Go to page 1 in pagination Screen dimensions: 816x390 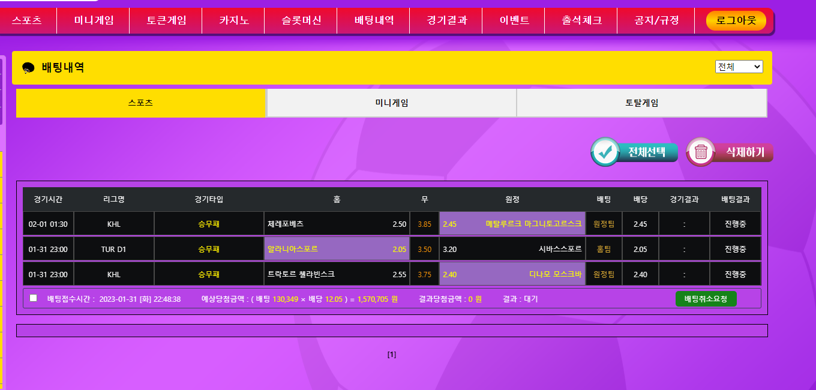(x=392, y=355)
